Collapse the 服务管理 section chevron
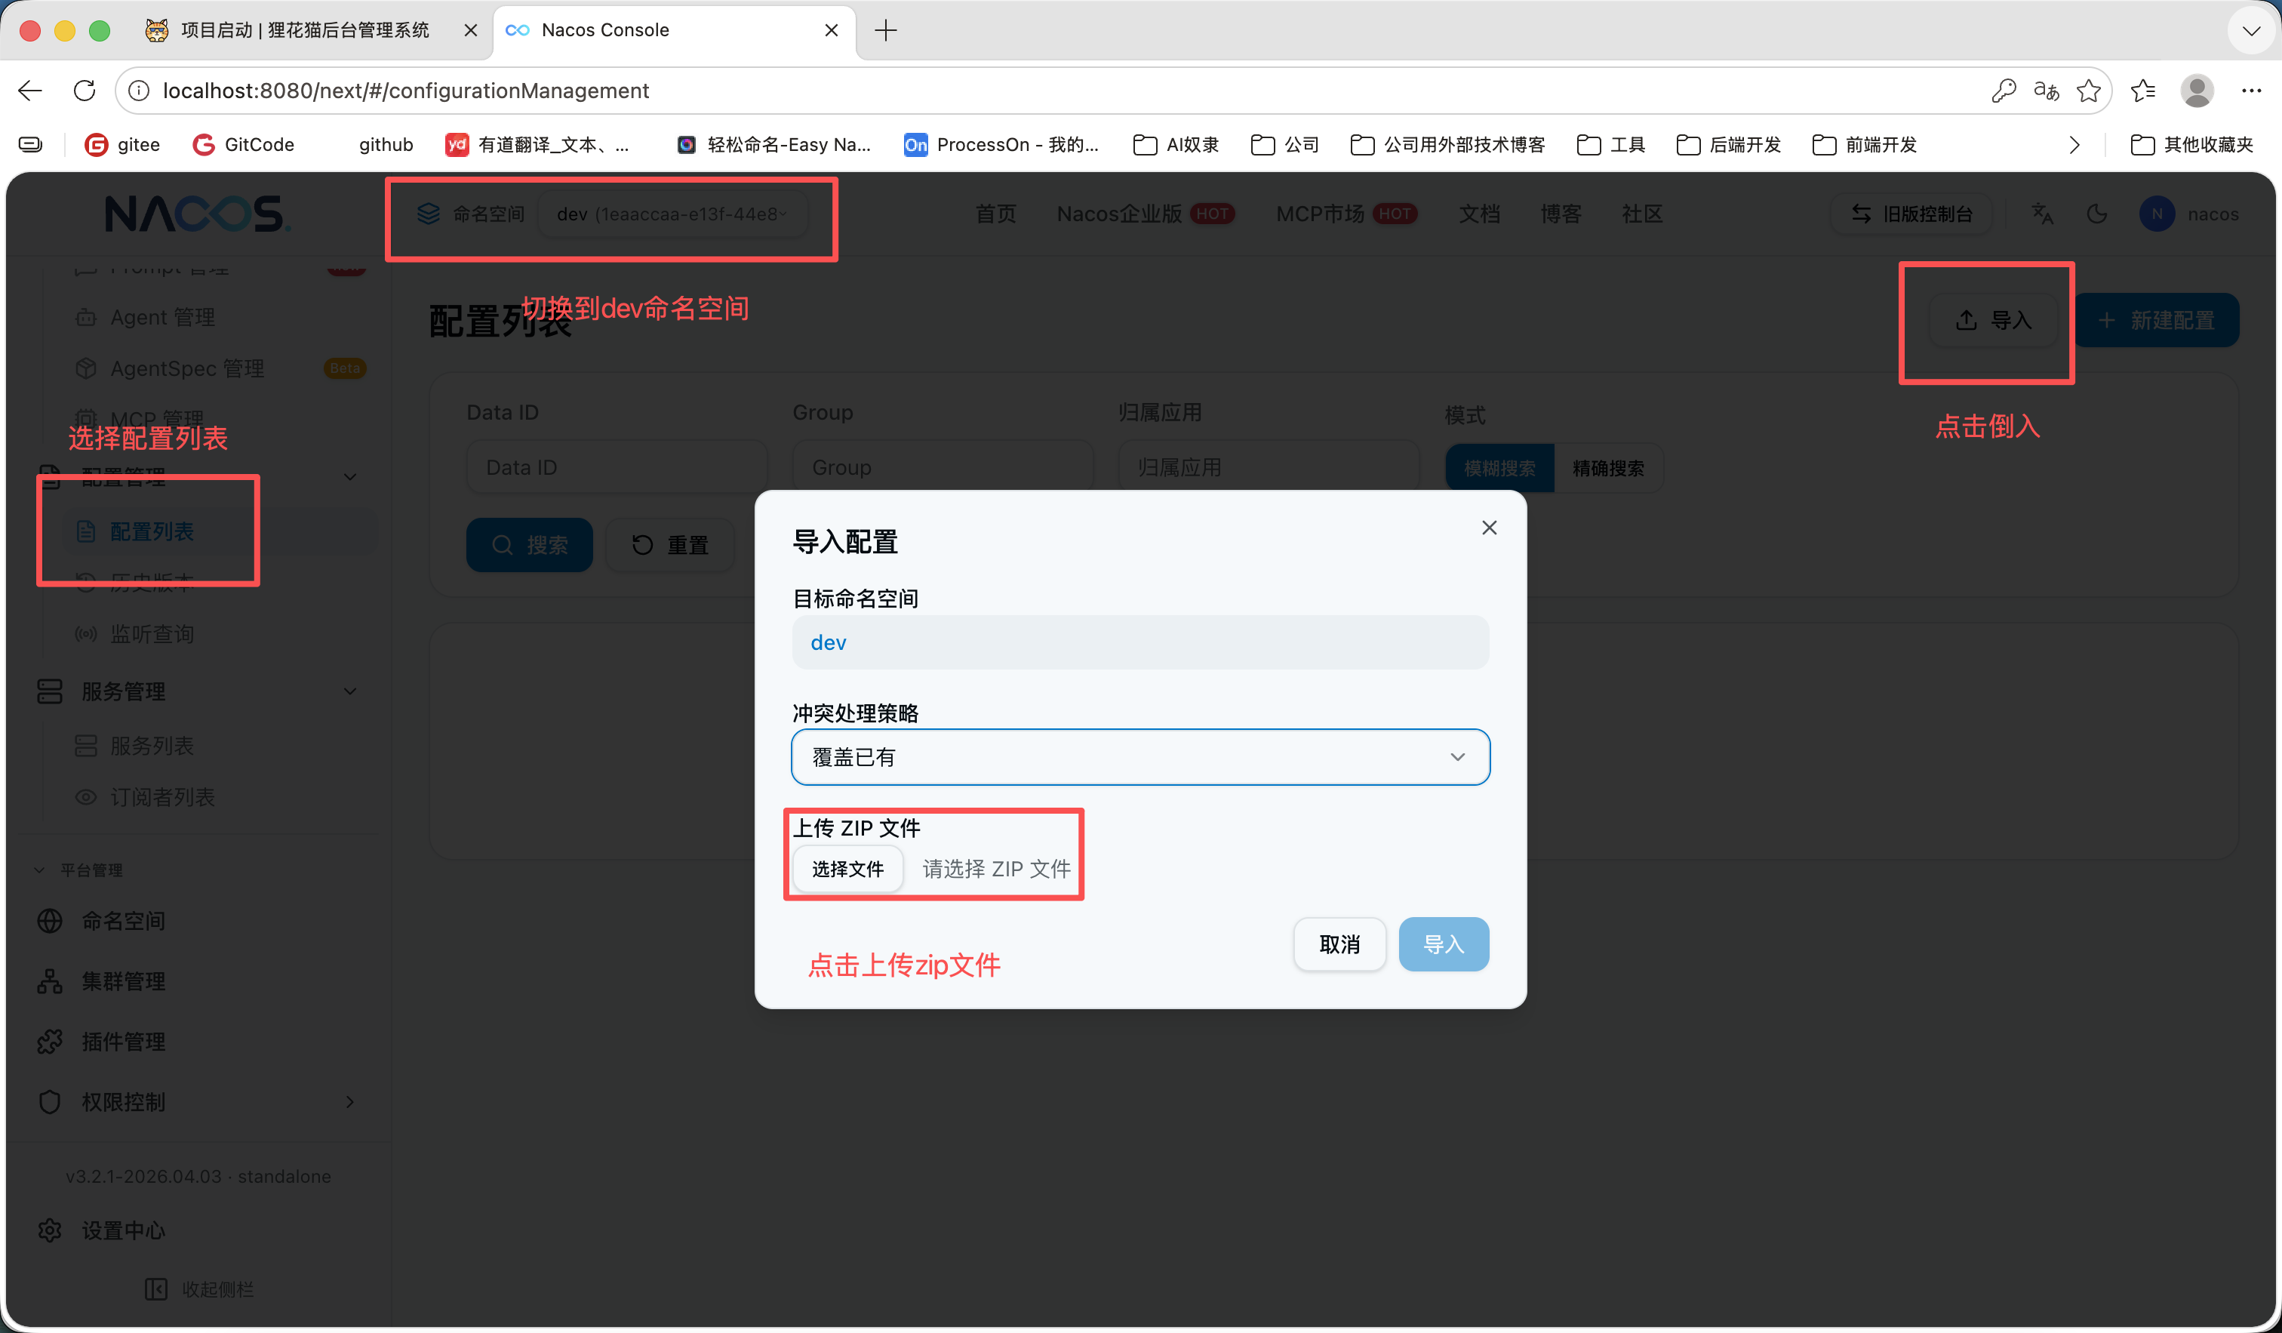This screenshot has height=1333, width=2282. [x=349, y=691]
